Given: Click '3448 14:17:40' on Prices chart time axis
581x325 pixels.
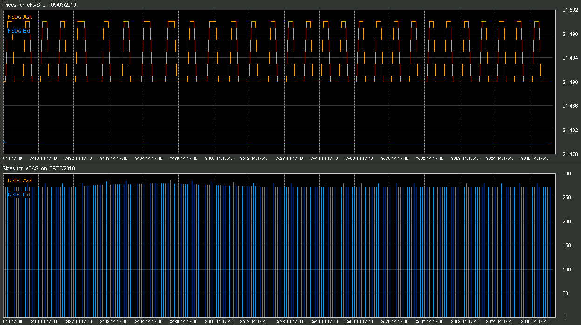Looking at the screenshot, I should [114, 159].
